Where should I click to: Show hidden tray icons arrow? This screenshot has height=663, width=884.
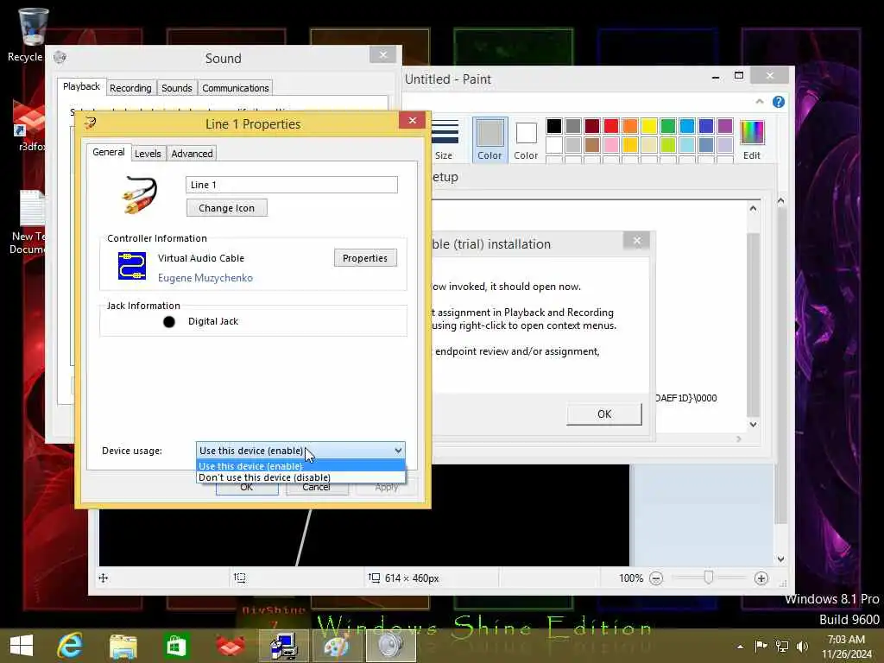[740, 647]
